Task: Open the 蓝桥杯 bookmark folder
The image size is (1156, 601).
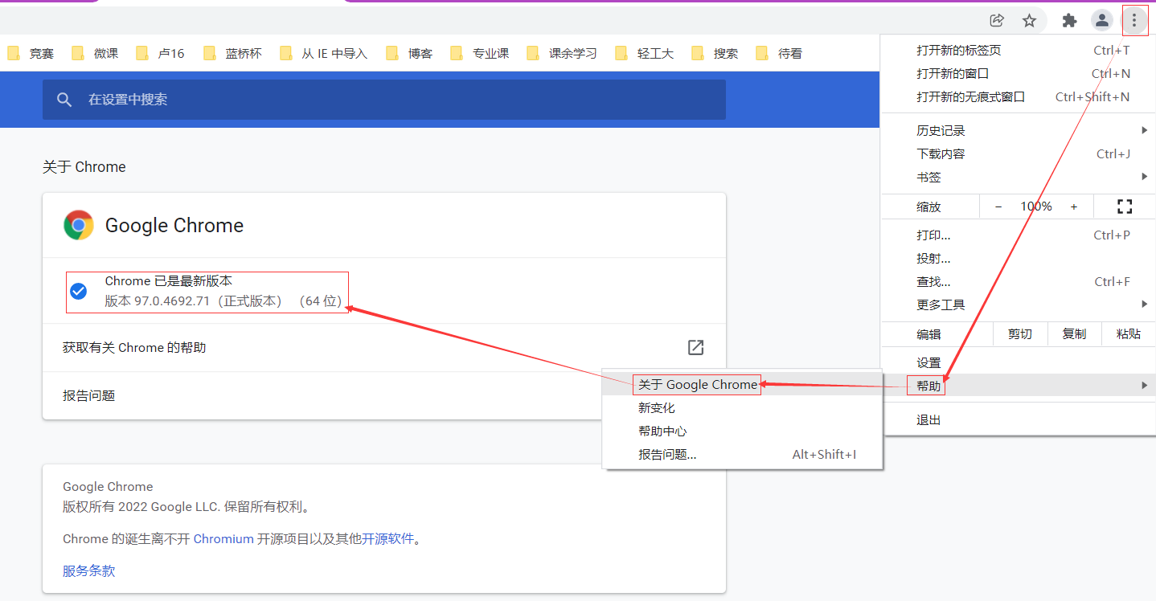Action: (232, 53)
